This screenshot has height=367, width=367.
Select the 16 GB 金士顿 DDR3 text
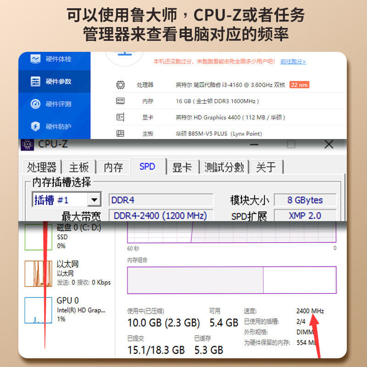[x=217, y=101]
